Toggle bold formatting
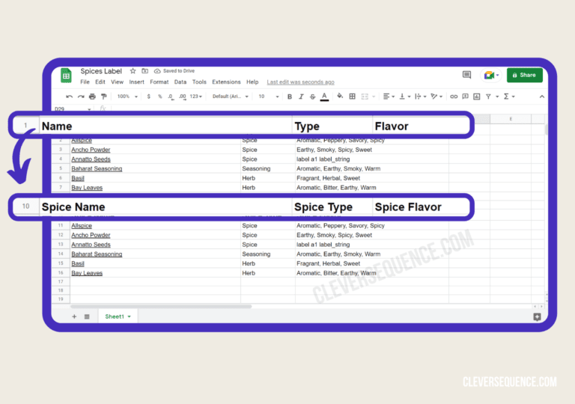The image size is (575, 404). [290, 97]
